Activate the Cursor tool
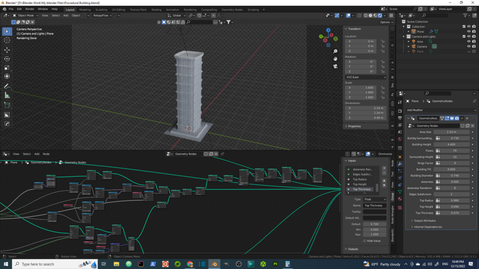 [x=7, y=40]
